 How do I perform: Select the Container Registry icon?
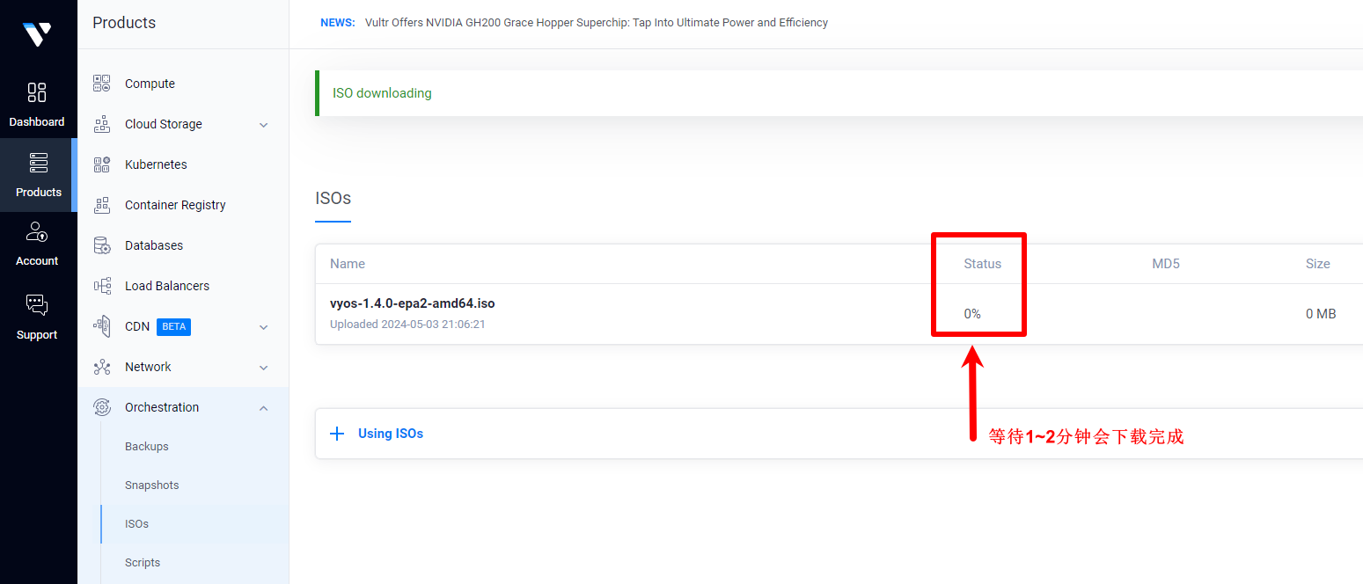(102, 205)
